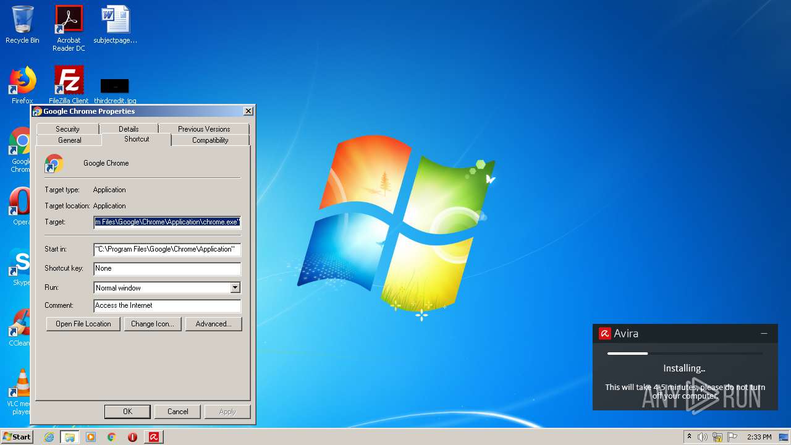Click the Chrome icon in taskbar
This screenshot has width=791, height=445.
[x=111, y=437]
